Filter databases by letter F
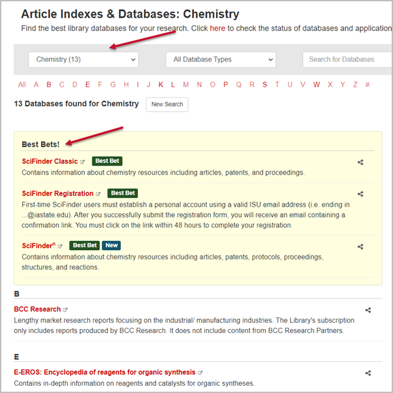The image size is (393, 393). coord(100,85)
